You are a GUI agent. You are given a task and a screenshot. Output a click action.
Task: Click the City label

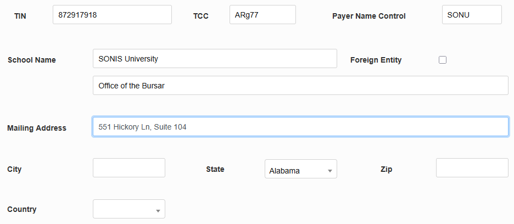[14, 169]
